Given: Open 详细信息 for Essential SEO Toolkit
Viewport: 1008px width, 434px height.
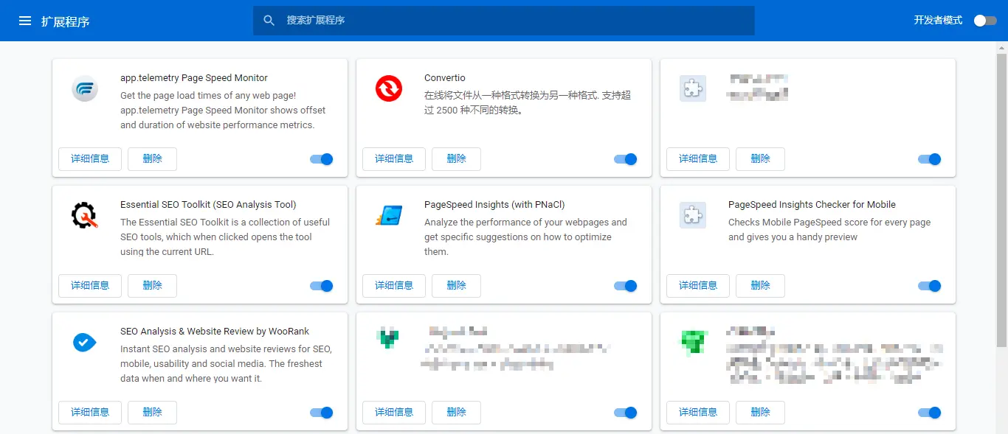Looking at the screenshot, I should click(x=90, y=286).
